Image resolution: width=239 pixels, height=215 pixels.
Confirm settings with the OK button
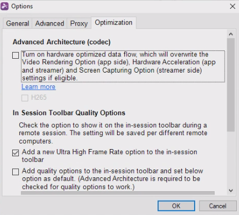(x=176, y=206)
